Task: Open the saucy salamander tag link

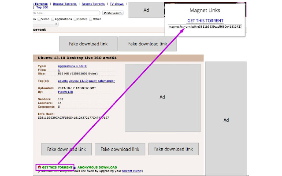Action: (102, 81)
